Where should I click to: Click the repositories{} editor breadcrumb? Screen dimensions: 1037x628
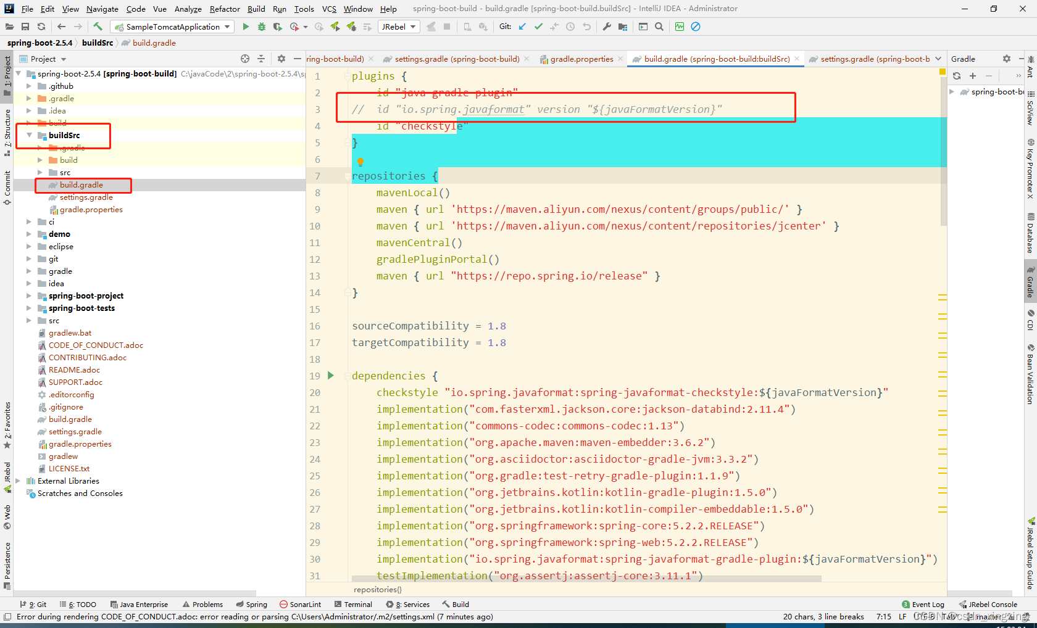tap(378, 590)
